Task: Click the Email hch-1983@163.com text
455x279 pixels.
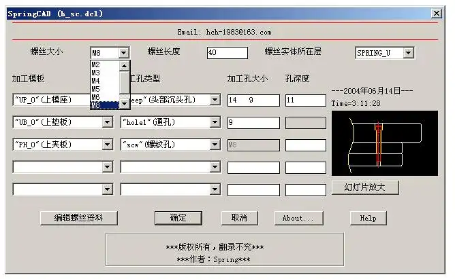Action: [224, 32]
